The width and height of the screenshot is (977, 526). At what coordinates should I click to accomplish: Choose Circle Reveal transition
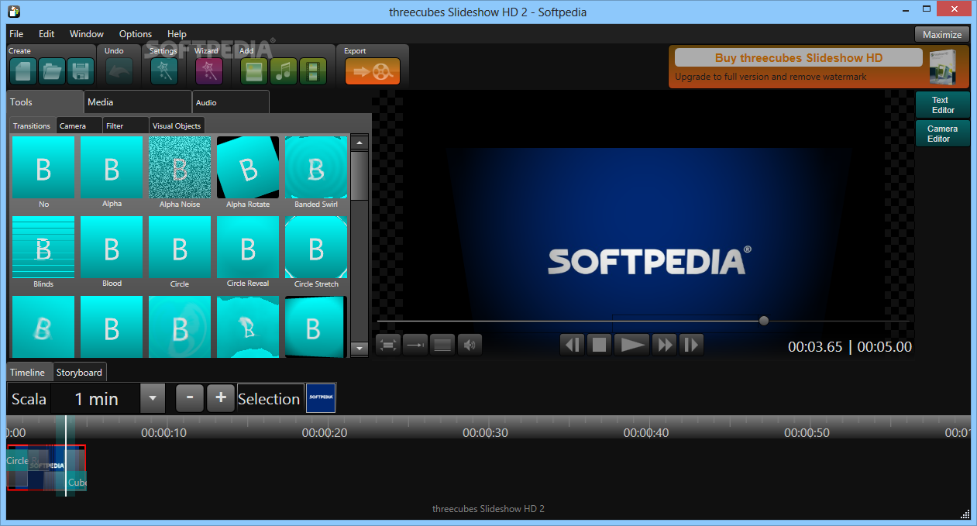click(248, 247)
